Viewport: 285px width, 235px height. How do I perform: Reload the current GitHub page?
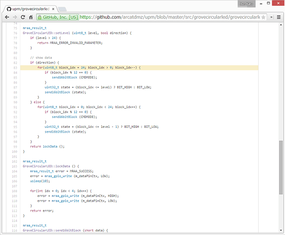click(23, 17)
